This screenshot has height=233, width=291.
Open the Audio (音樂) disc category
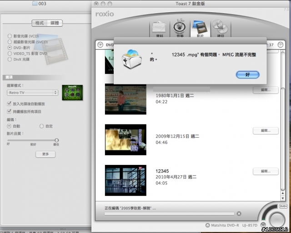180,28
